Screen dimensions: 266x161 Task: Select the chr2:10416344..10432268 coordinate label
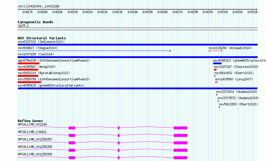click(x=39, y=7)
